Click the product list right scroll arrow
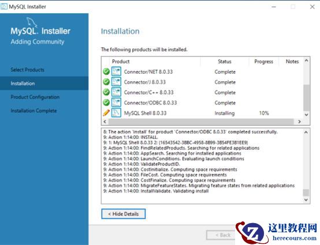Viewport: 320px width, 245px height. [x=299, y=122]
